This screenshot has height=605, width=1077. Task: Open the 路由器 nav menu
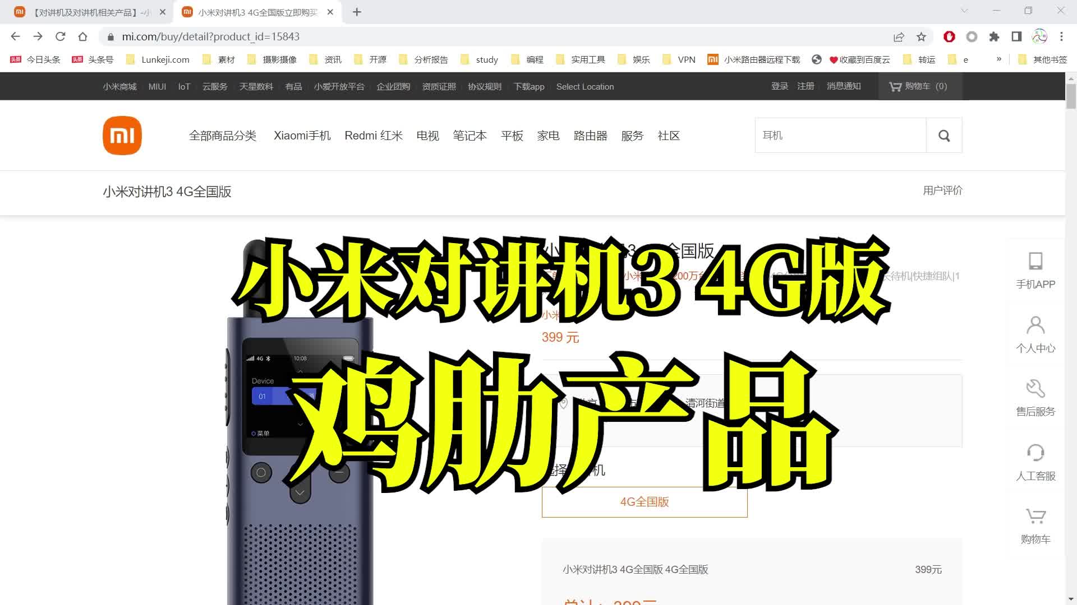pos(590,136)
